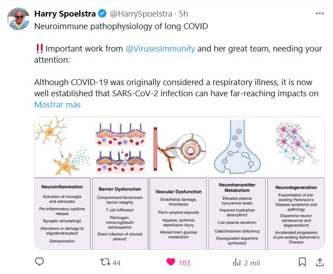333x274 pixels.
Task: Click the repost arrows icon
Action: click(105, 262)
